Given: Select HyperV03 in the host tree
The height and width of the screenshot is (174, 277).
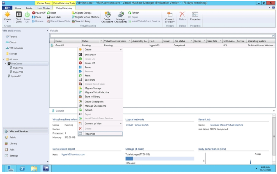Looking at the screenshot, I should (x=18, y=68).
